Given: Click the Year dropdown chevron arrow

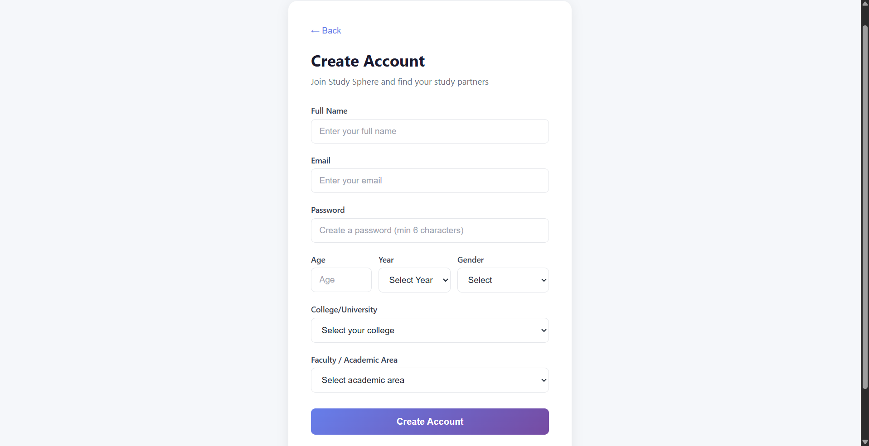Looking at the screenshot, I should point(446,280).
